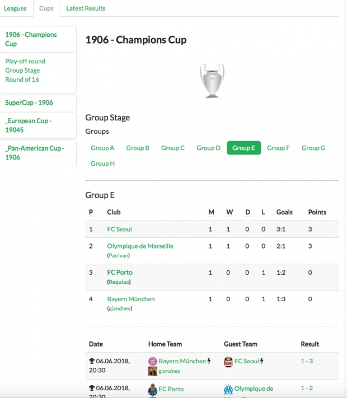
Task: Click giandney's avatar thumbnail
Action: coord(153,371)
